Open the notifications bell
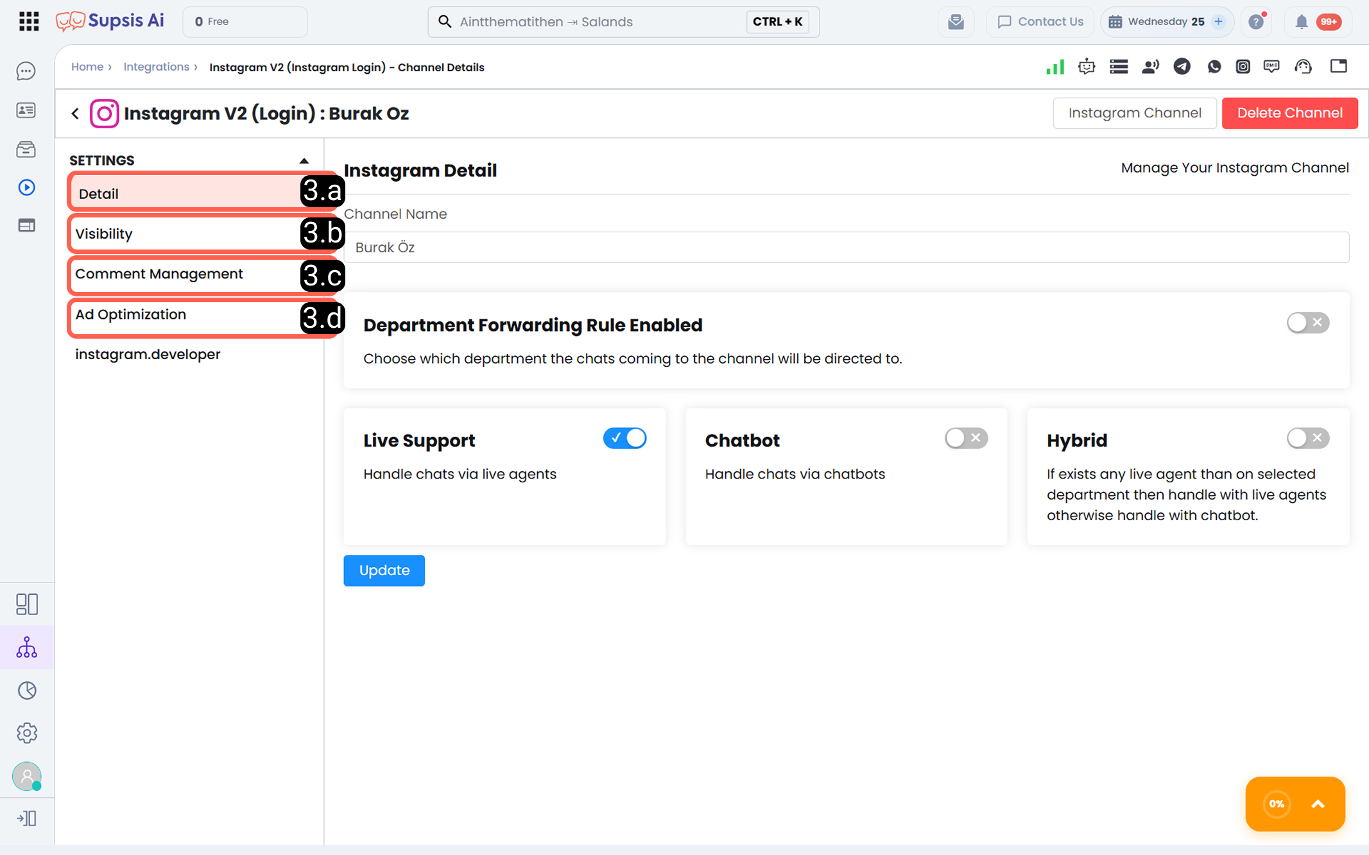Screen dimensions: 1369x855 1301,22
